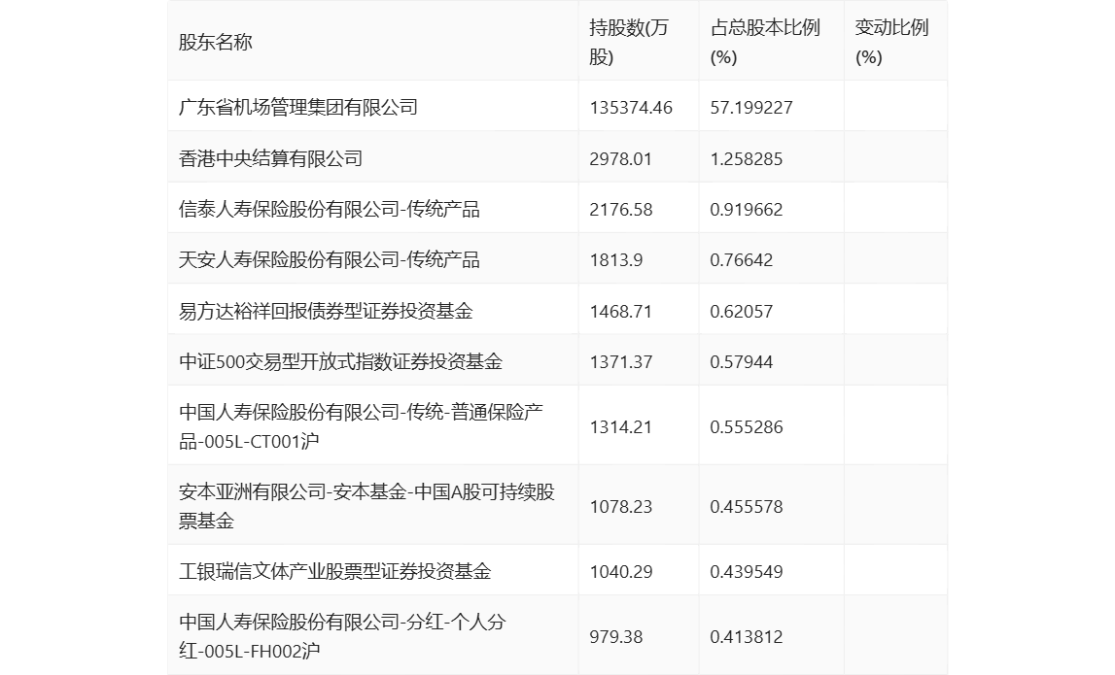This screenshot has width=1115, height=675.
Task: Click the 0.555286 percentage cell
Action: 747,426
